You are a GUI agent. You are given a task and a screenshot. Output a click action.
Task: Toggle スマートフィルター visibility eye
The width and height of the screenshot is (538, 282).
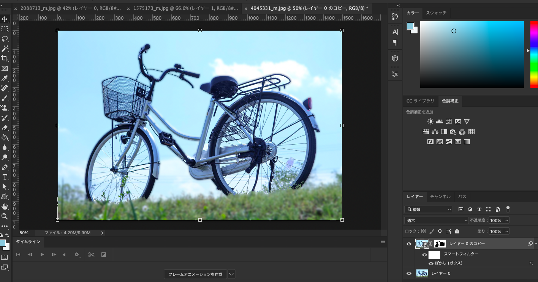click(425, 255)
